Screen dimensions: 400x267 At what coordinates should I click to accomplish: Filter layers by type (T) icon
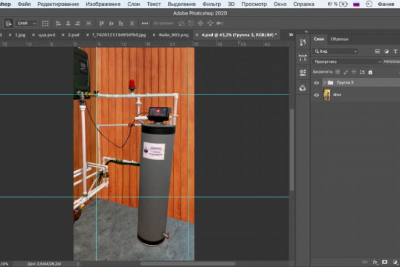(395, 51)
